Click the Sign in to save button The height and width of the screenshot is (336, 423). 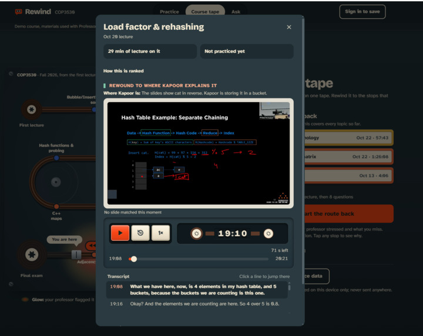(362, 12)
